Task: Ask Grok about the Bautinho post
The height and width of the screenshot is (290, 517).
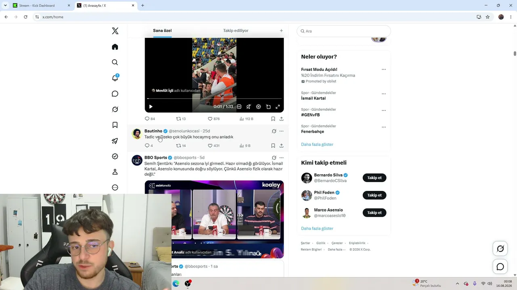Action: pyautogui.click(x=274, y=131)
